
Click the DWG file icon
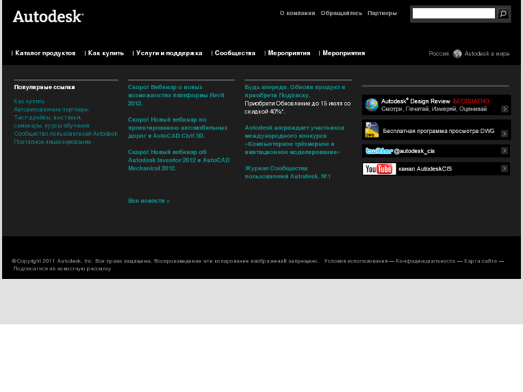(372, 129)
